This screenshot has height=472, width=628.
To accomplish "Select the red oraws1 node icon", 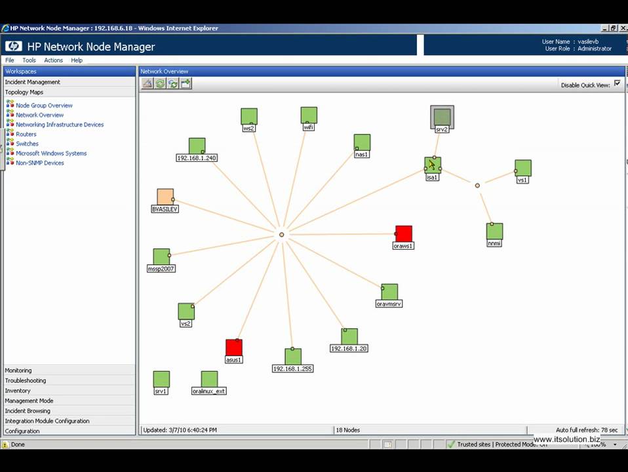I will (404, 233).
